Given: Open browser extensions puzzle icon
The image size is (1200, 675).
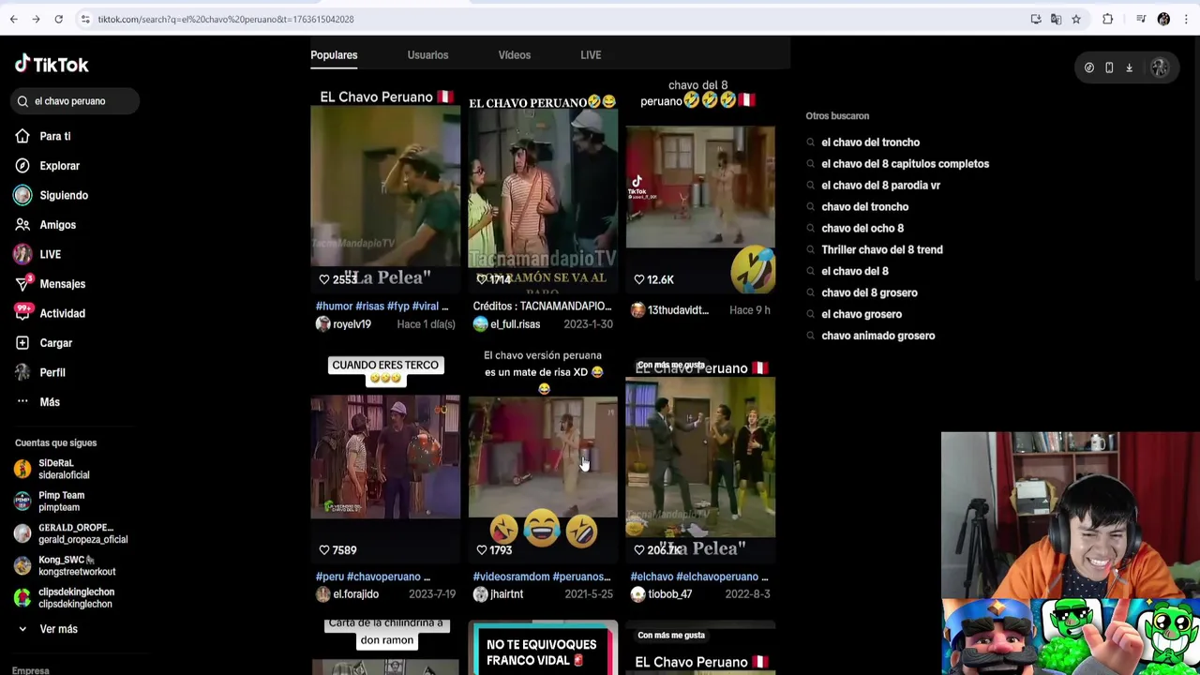Looking at the screenshot, I should [x=1107, y=19].
